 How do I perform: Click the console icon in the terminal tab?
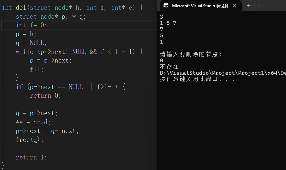[166, 6]
